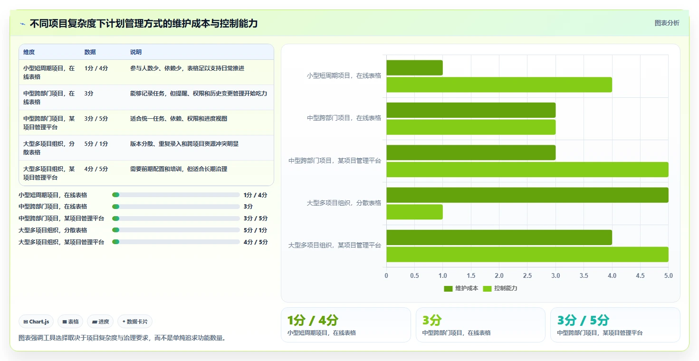699x361 pixels.
Task: Select the Chart.js tag chip
Action: tap(36, 322)
